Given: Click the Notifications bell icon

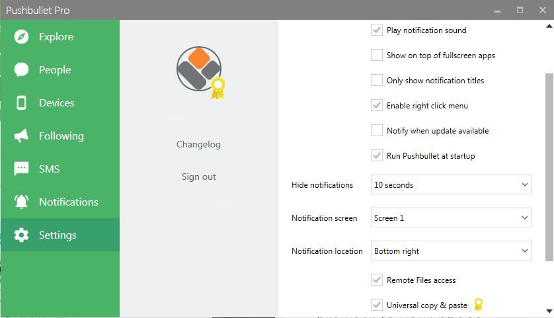Looking at the screenshot, I should tap(21, 202).
